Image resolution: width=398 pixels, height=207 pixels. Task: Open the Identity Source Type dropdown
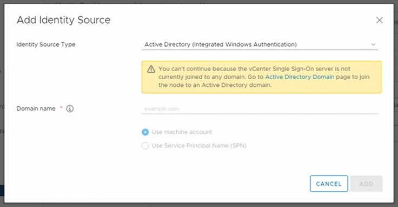point(260,45)
